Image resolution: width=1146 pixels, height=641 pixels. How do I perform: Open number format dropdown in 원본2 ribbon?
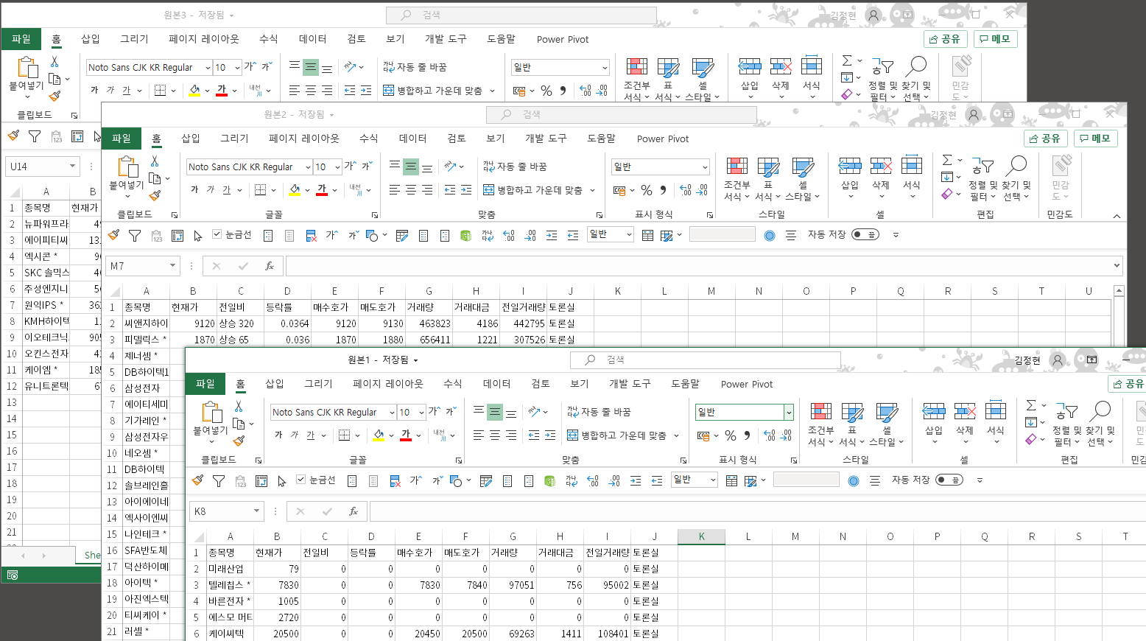pos(705,167)
